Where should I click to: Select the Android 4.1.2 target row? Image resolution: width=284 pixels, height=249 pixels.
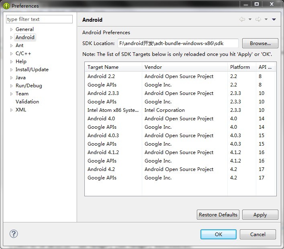coord(180,152)
